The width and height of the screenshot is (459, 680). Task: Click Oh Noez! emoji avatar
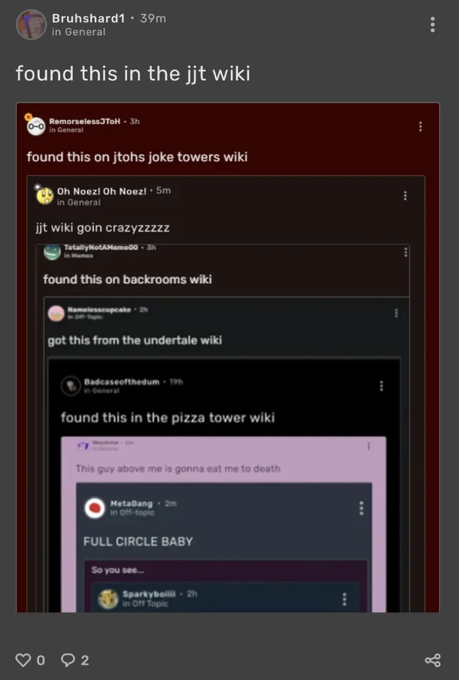pyautogui.click(x=44, y=195)
